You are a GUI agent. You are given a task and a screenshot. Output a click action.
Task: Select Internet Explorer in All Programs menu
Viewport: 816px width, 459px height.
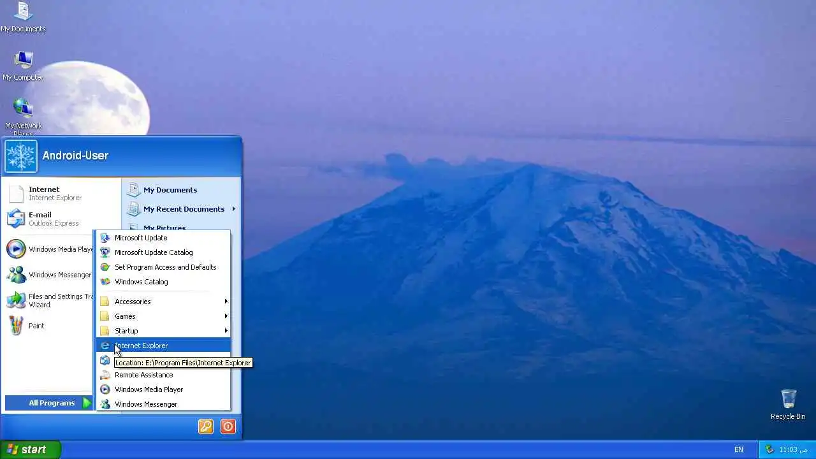(163, 346)
